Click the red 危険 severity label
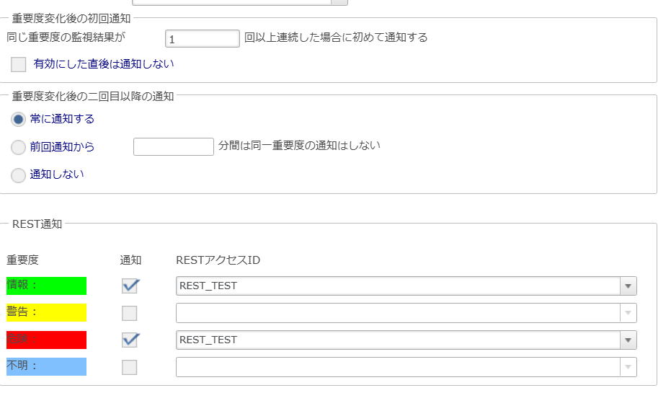 click(46, 340)
